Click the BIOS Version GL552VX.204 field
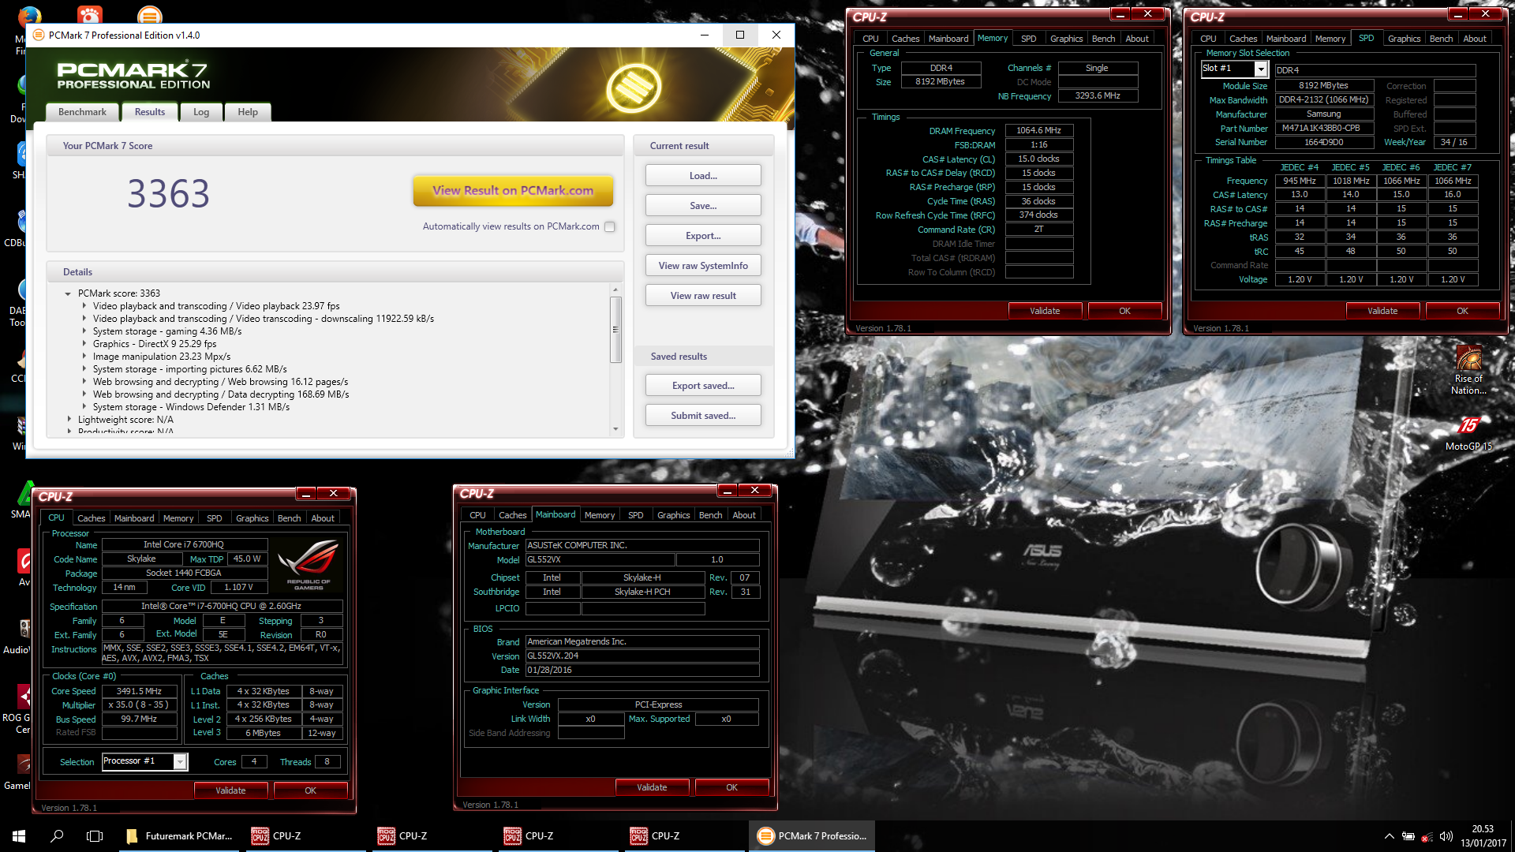This screenshot has height=852, width=1515. pyautogui.click(x=642, y=656)
